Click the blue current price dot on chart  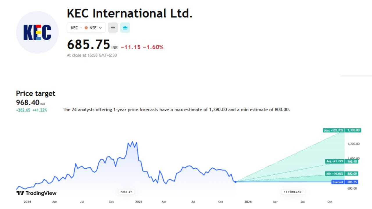235,182
